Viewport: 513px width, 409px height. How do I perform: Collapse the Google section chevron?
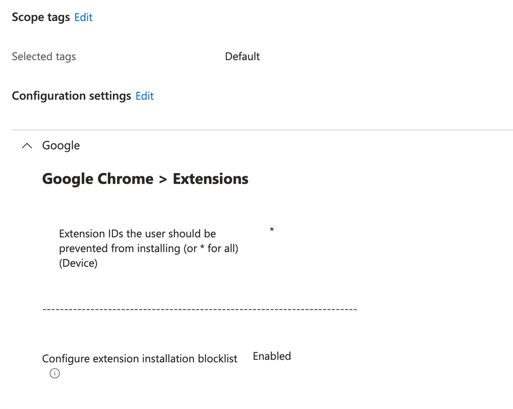(27, 146)
